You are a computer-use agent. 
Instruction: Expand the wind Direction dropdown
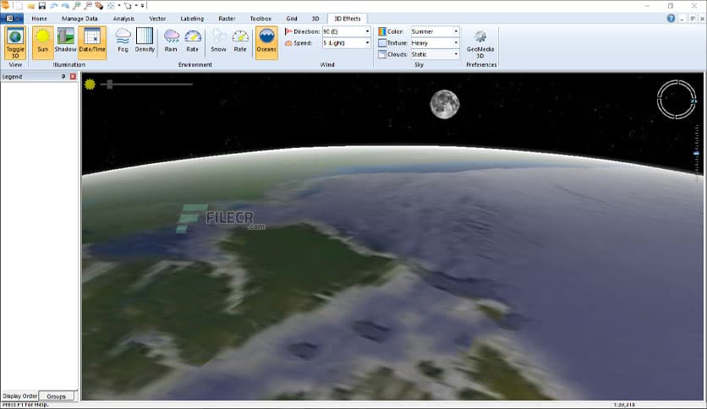(368, 31)
